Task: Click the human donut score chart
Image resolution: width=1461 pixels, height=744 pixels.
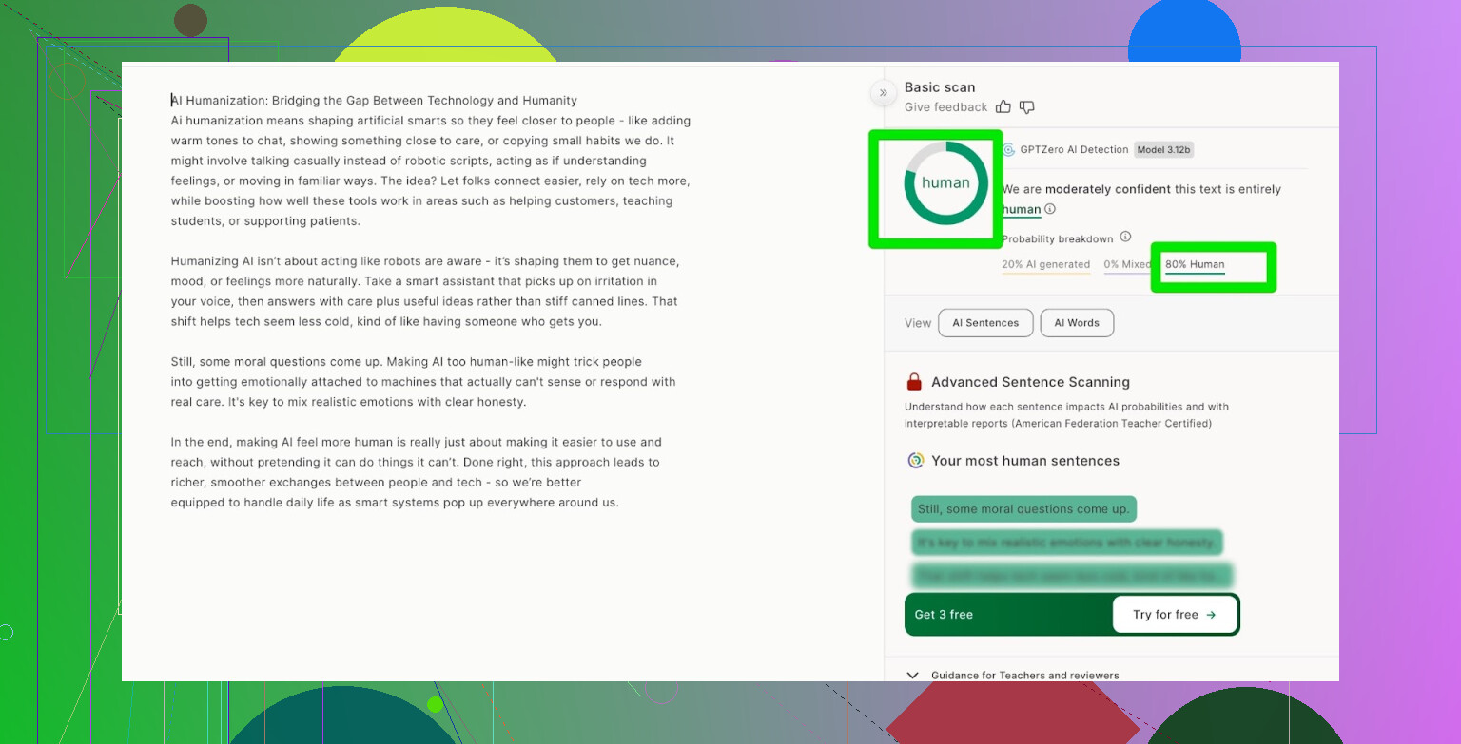Action: tap(945, 183)
